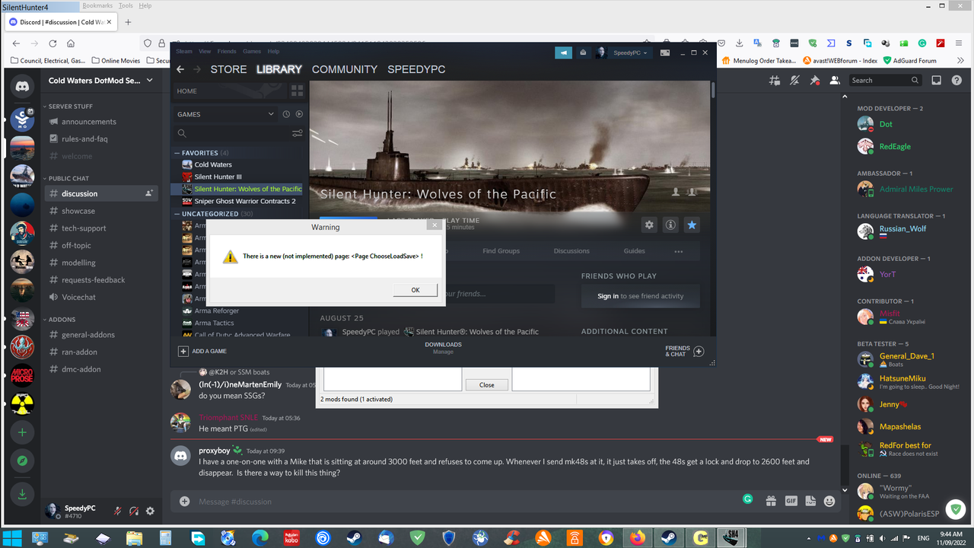974x548 pixels.
Task: Click invite people icon on discussion channel
Action: (149, 193)
